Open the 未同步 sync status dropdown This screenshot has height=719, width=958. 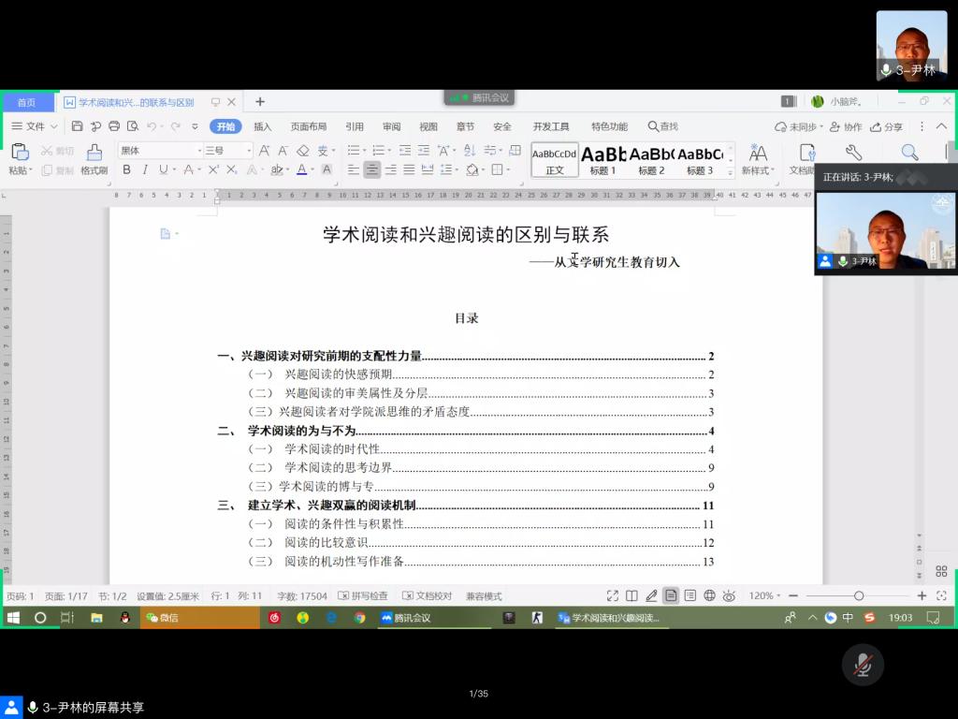tap(799, 126)
